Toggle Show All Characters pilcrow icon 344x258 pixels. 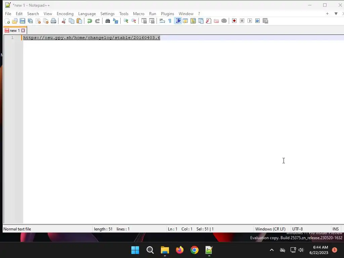[x=170, y=21]
